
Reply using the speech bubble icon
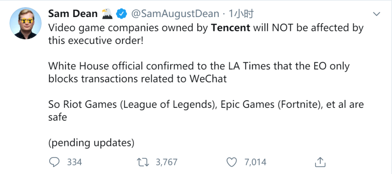[x=54, y=162]
